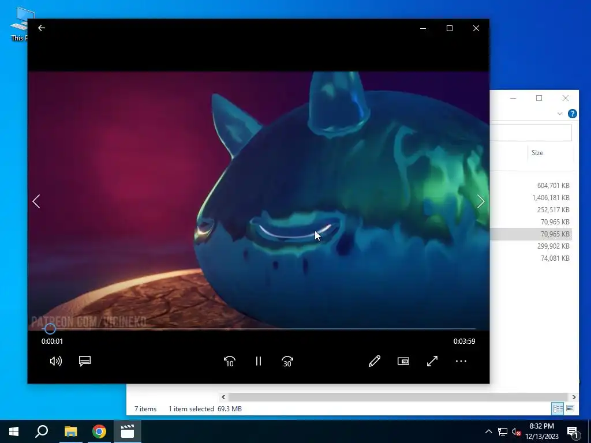Skip back 10 seconds
This screenshot has height=443, width=591.
(x=230, y=361)
